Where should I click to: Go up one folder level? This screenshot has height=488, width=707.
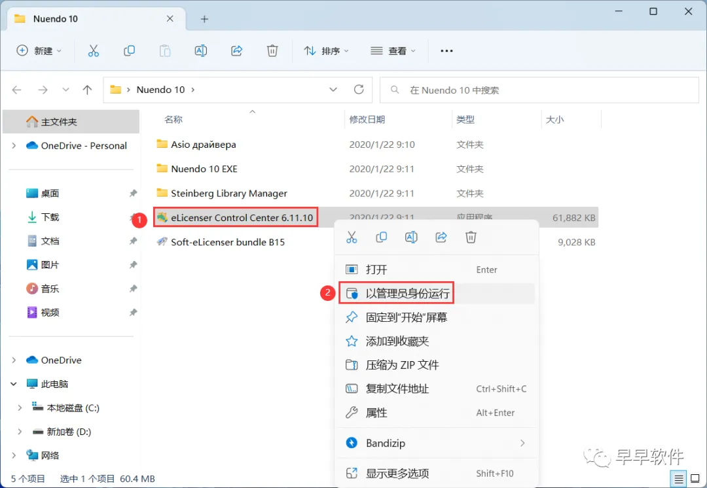[87, 90]
